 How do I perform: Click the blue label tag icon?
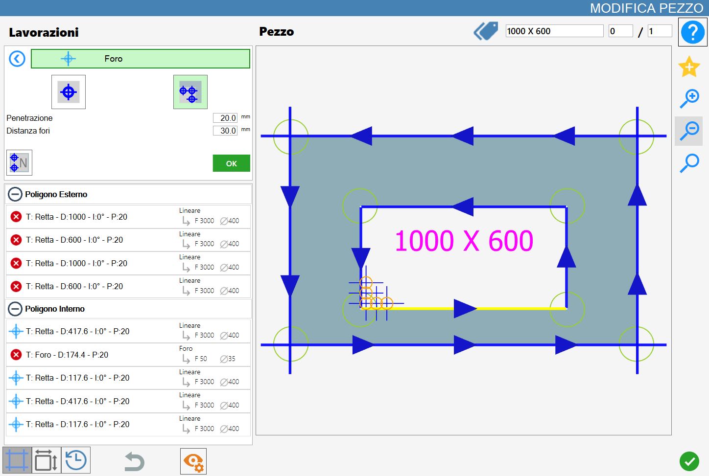(486, 31)
